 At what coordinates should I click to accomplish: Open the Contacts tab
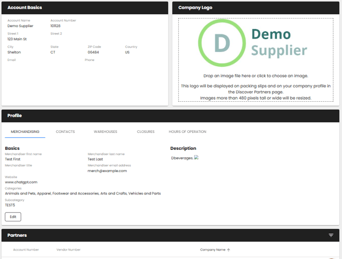(65, 131)
